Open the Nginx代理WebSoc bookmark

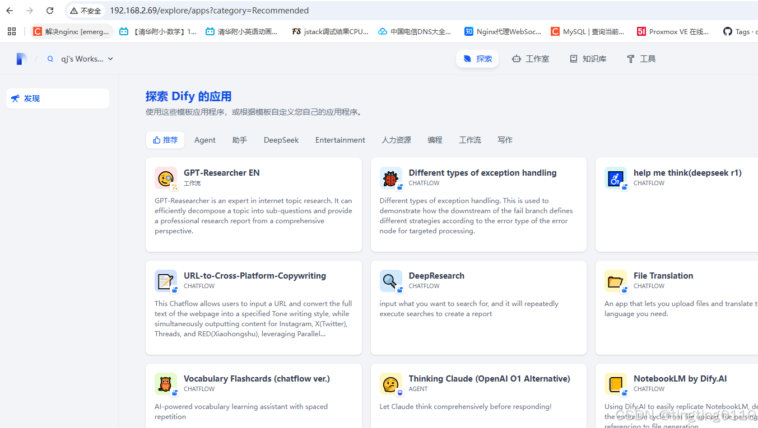[503, 32]
